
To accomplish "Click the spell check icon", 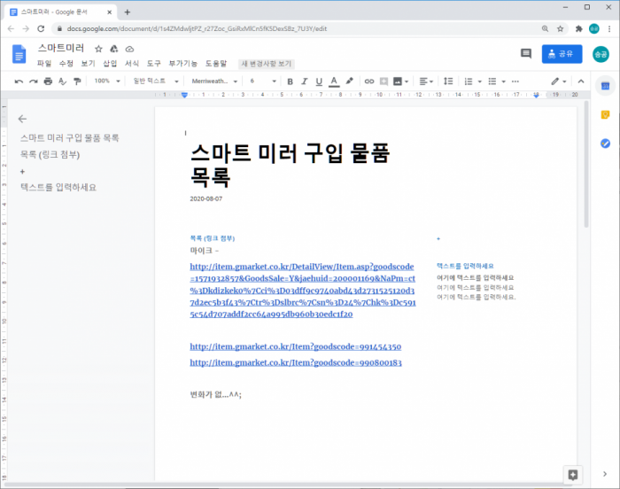I will [62, 81].
